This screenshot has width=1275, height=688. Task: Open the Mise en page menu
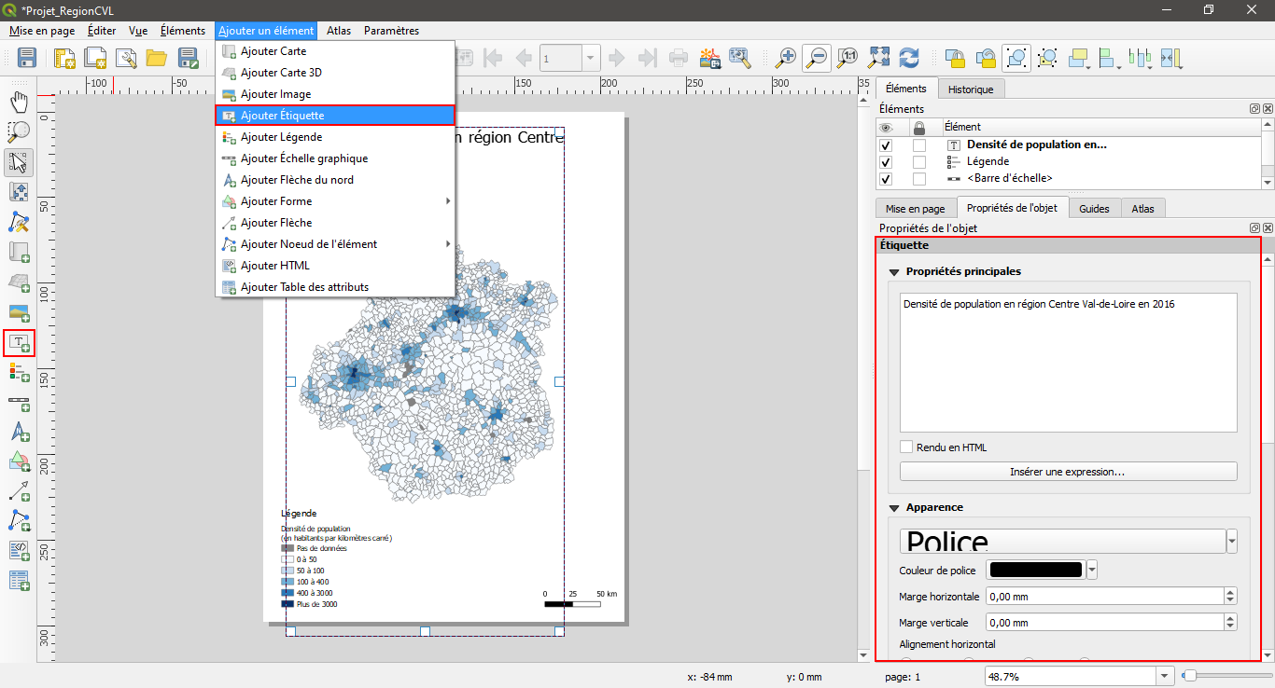pos(42,31)
